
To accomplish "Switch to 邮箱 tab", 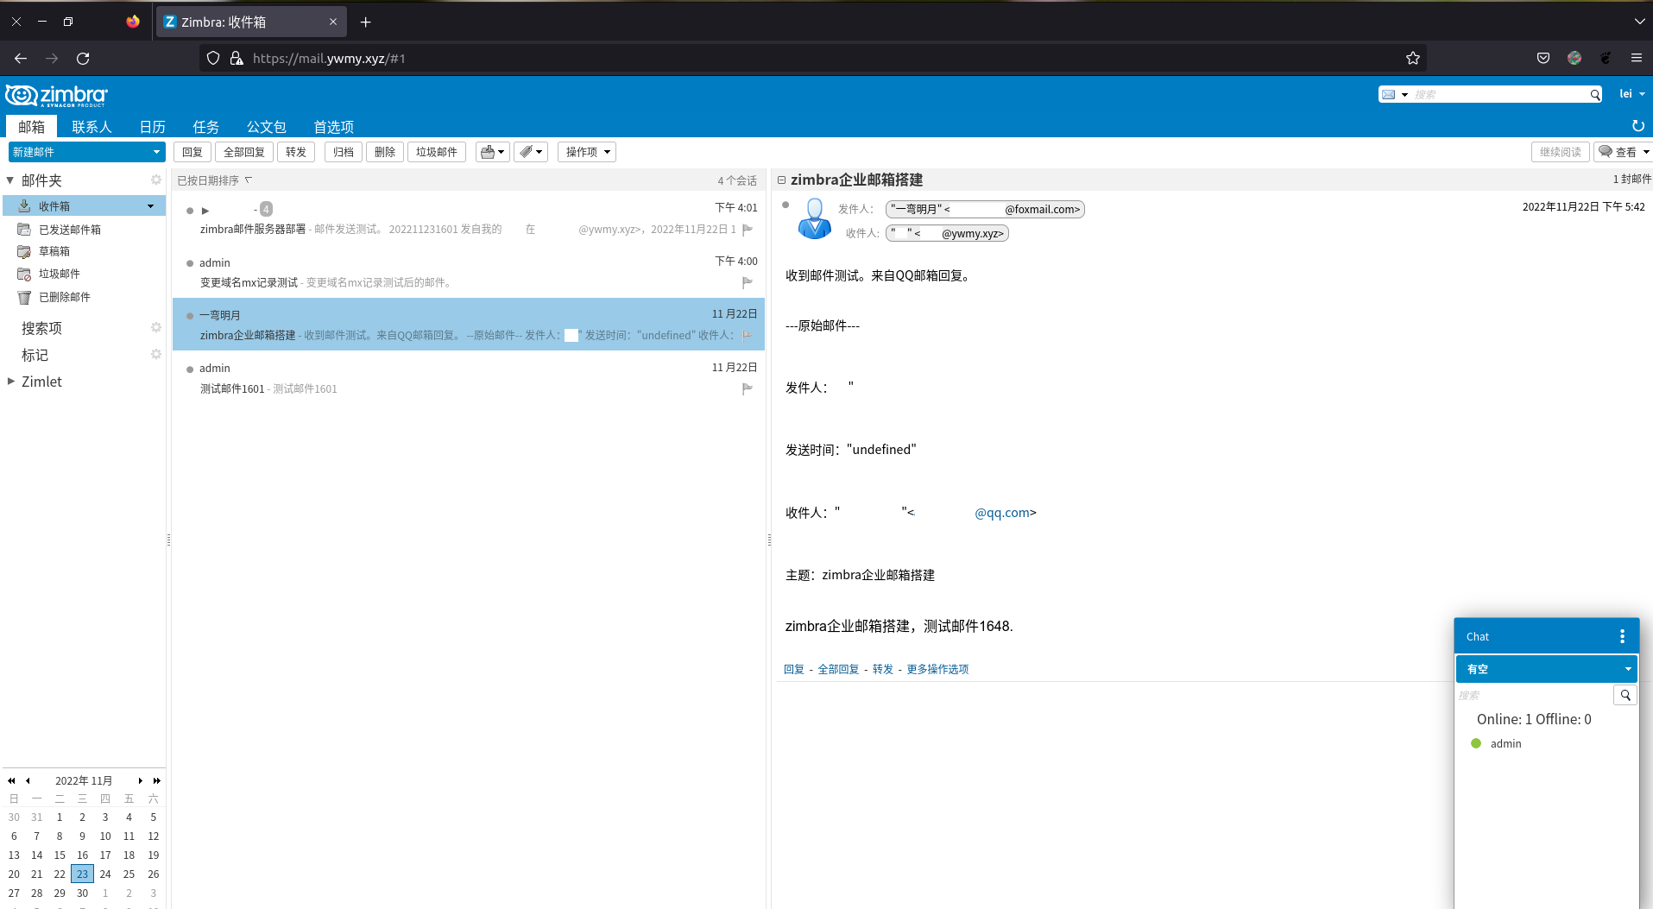I will coord(32,127).
